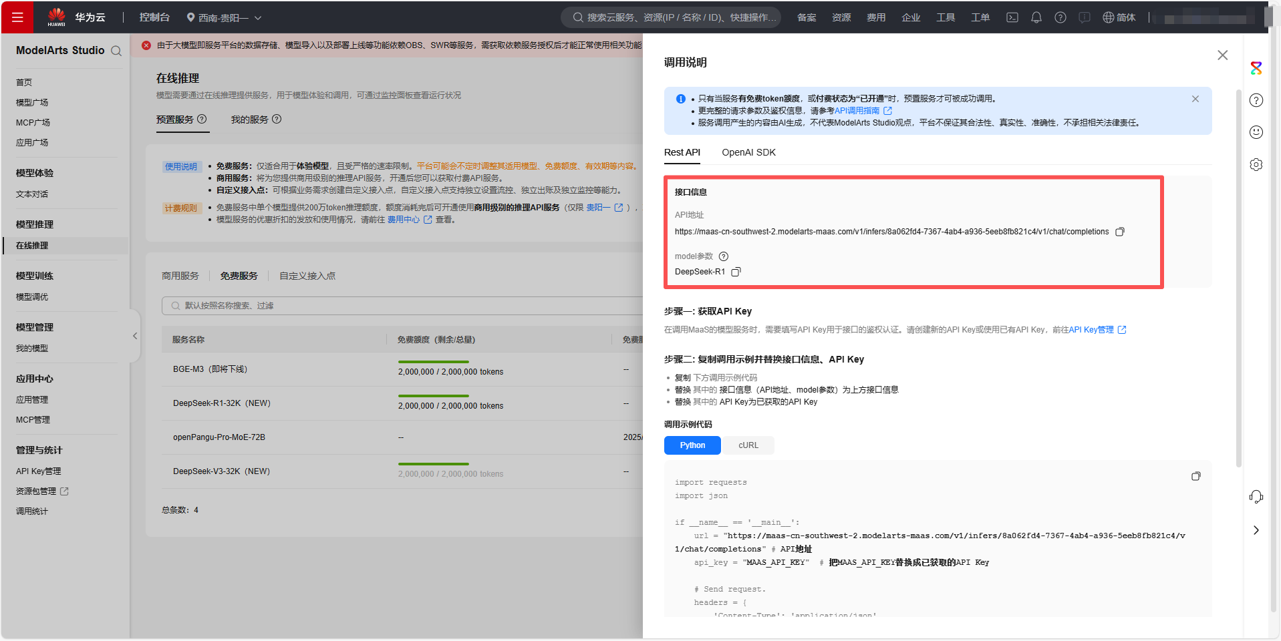Dismiss the red error banner icon
The width and height of the screenshot is (1281, 641).
[146, 45]
